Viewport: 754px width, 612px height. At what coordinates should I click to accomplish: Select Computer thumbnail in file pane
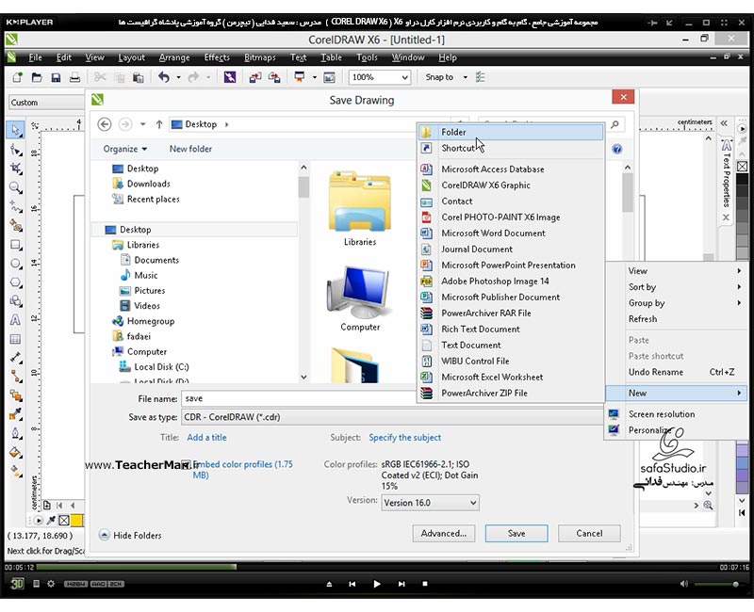click(360, 298)
